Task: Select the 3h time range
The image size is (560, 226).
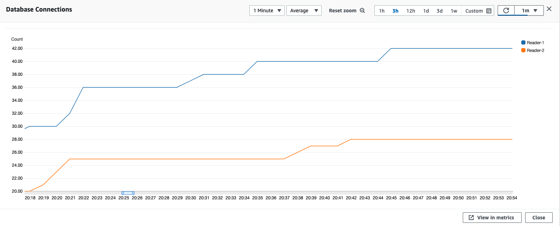Action: [x=396, y=11]
